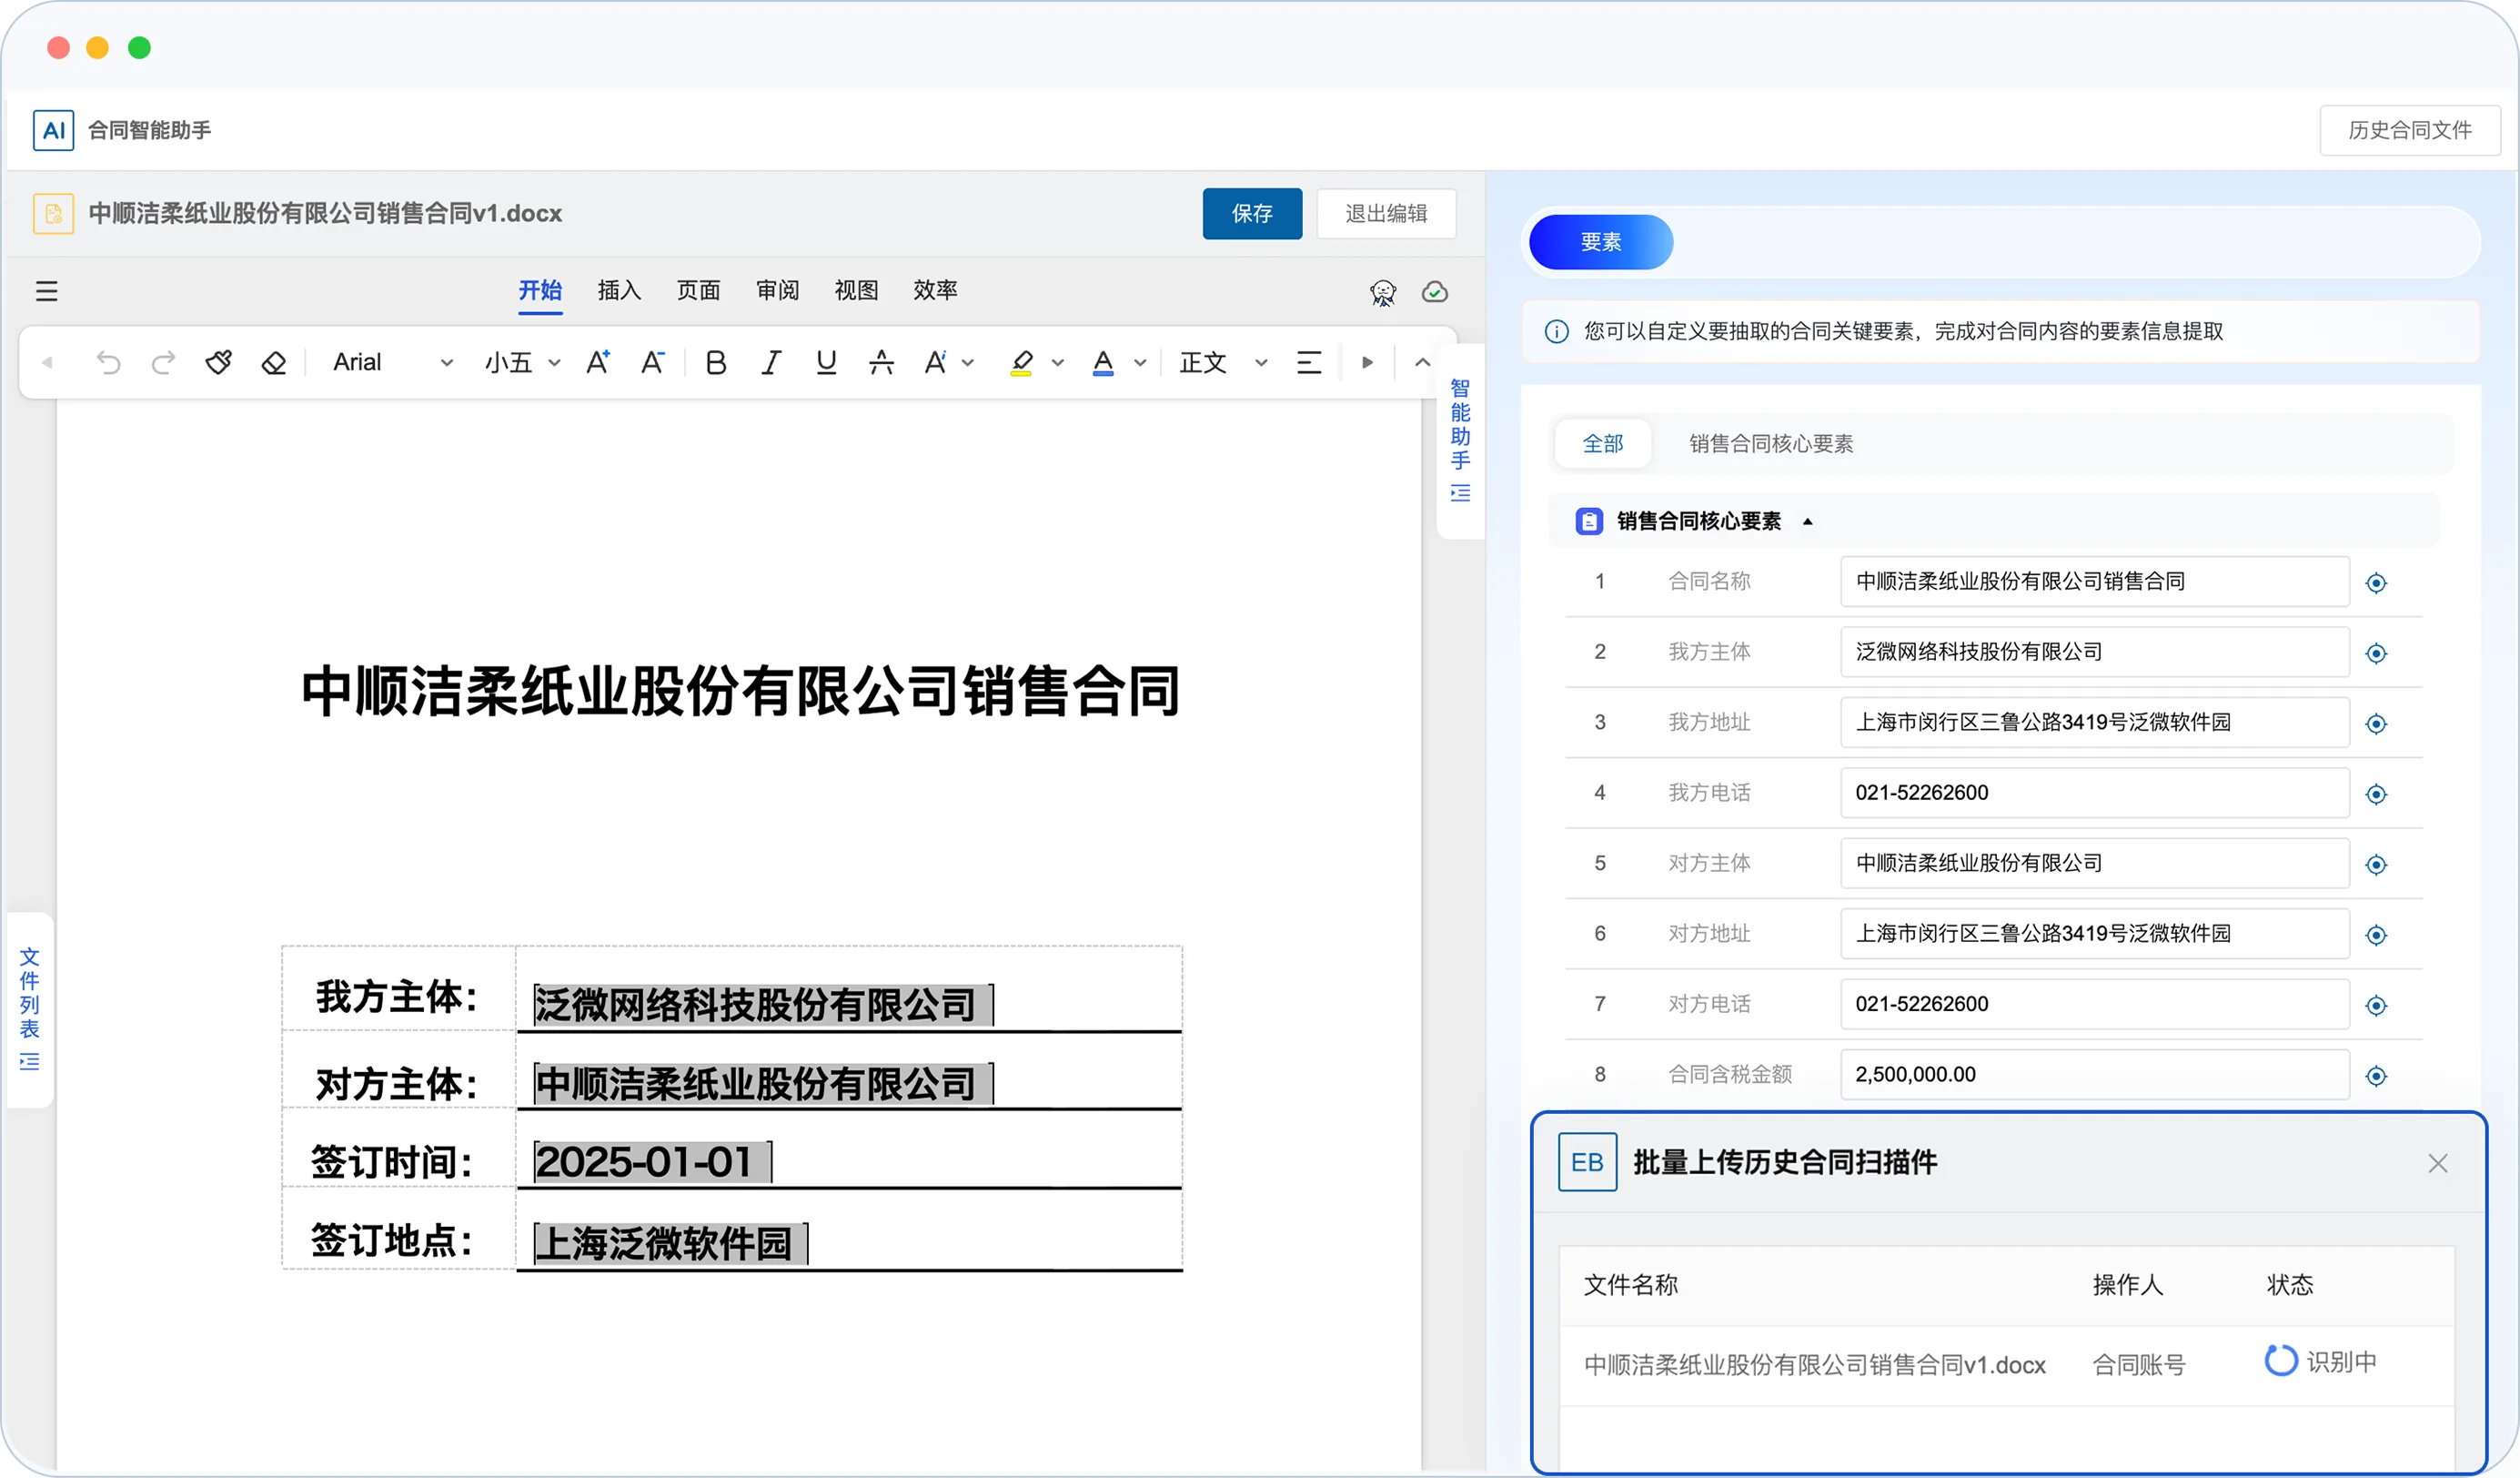
Task: Click the info icon in hint banner
Action: pyautogui.click(x=1556, y=331)
